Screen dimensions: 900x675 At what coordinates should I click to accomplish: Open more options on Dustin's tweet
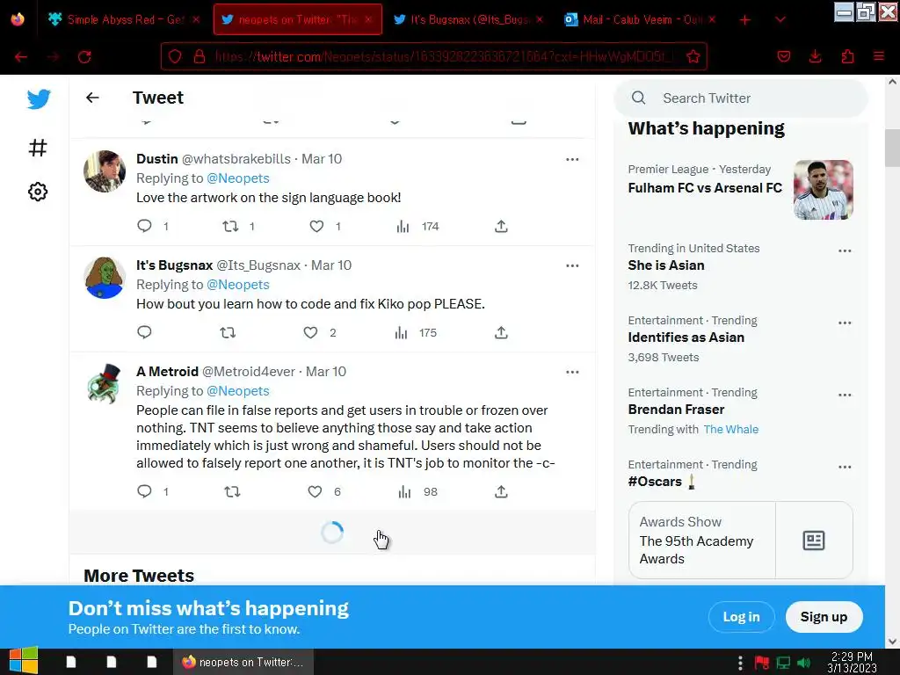[572, 160]
